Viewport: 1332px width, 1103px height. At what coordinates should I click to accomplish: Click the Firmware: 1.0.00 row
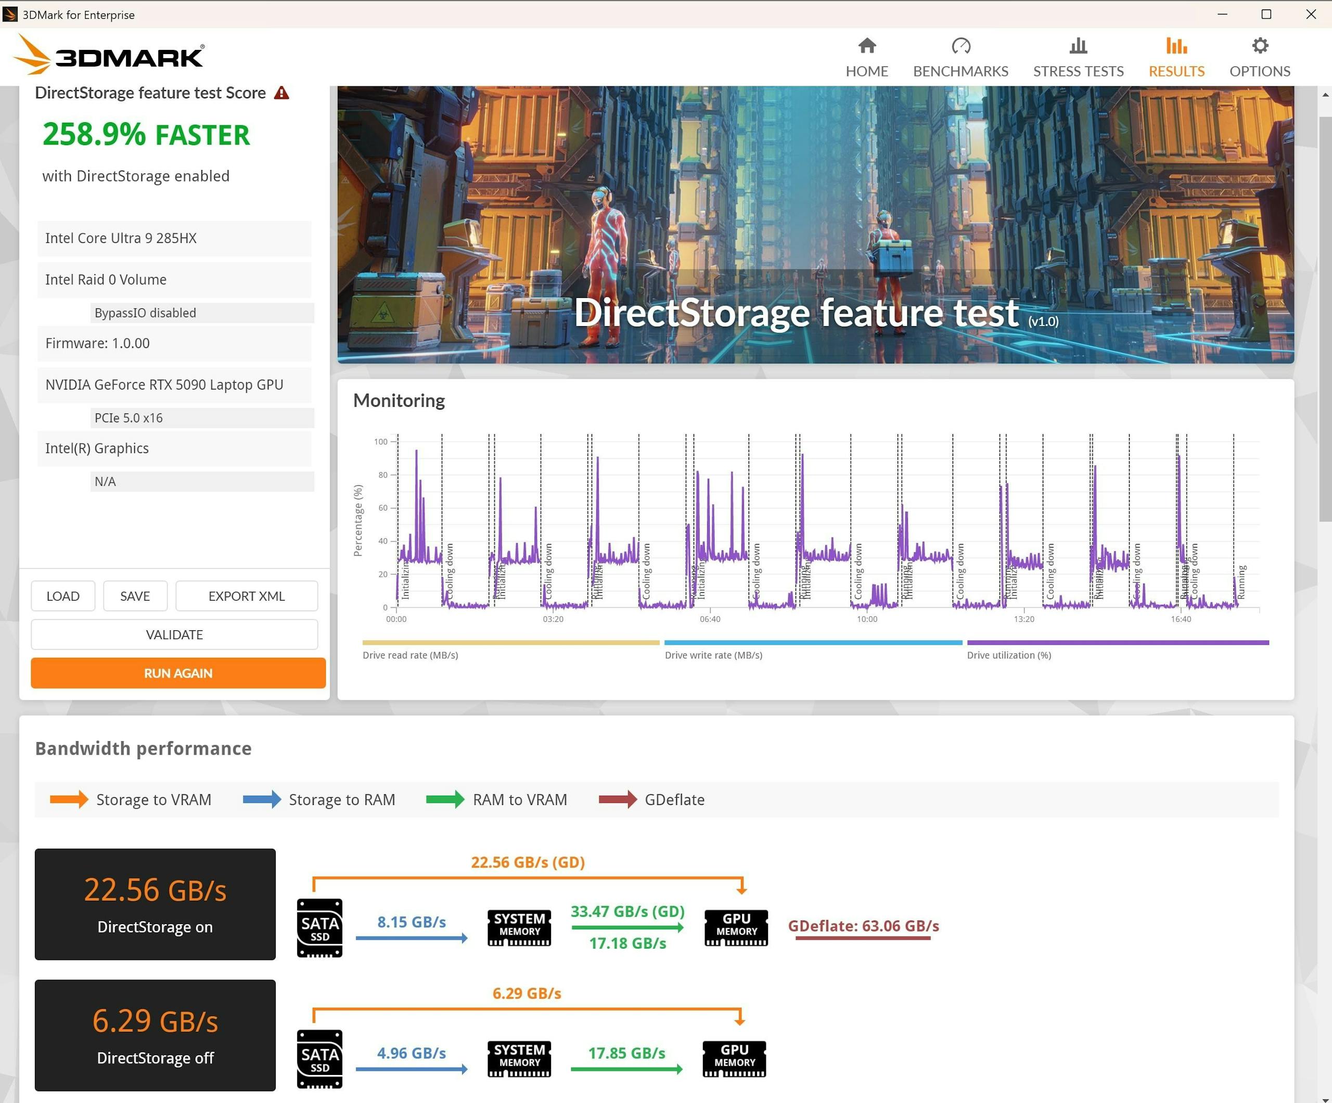[x=174, y=343]
